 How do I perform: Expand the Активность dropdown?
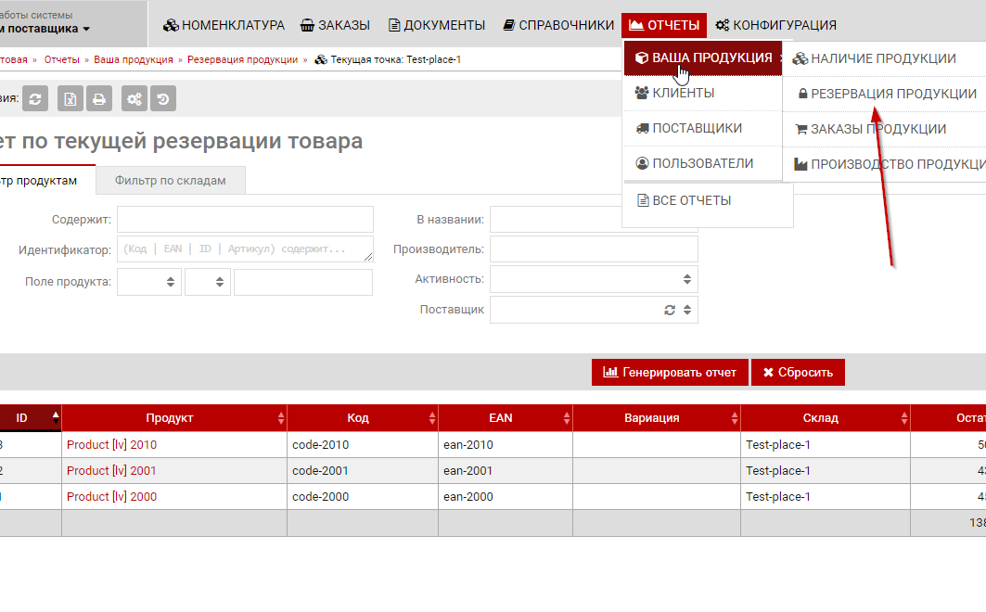[686, 279]
